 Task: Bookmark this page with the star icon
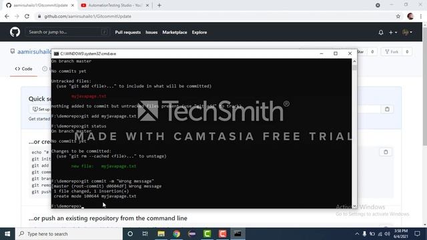pyautogui.click(x=398, y=16)
